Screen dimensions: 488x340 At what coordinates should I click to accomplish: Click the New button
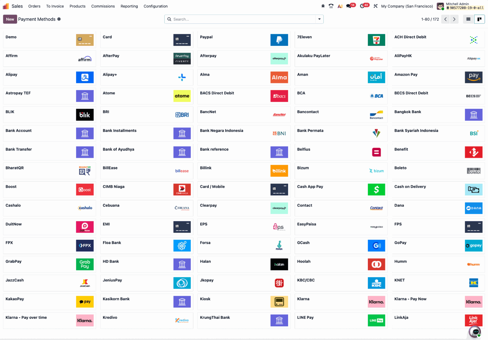point(10,19)
